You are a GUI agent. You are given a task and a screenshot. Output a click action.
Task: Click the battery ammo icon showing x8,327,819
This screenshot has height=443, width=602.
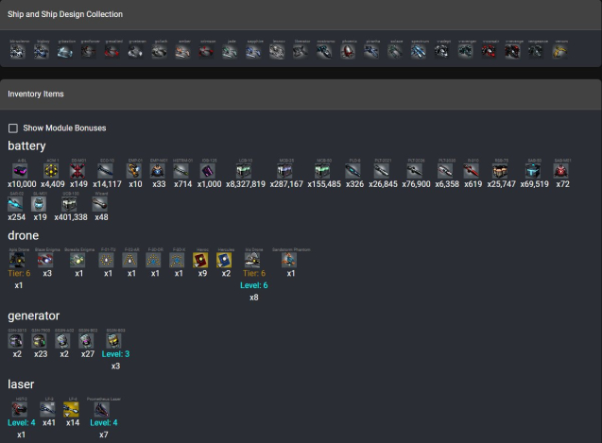(x=245, y=171)
